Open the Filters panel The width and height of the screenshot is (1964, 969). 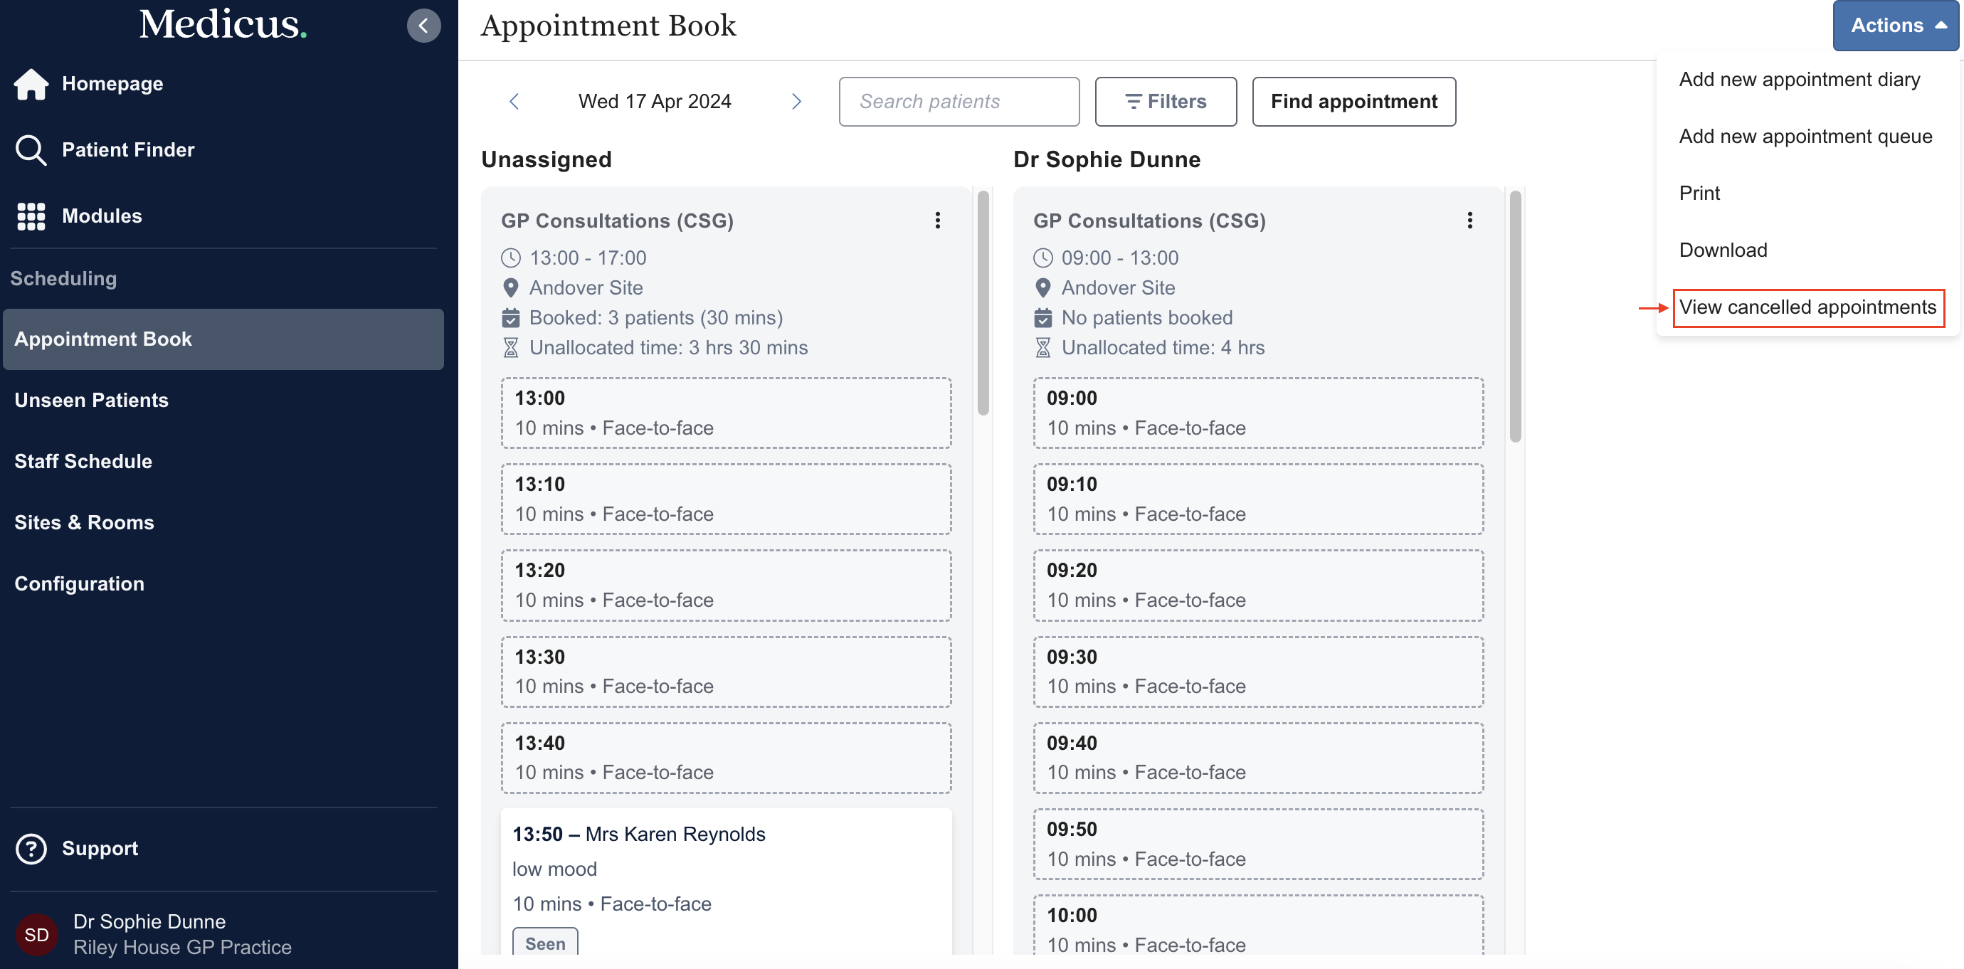[x=1165, y=102]
